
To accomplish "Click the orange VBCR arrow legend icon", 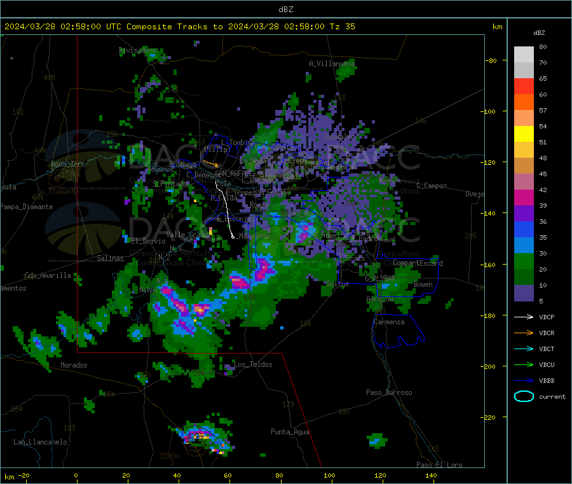I will coord(524,333).
